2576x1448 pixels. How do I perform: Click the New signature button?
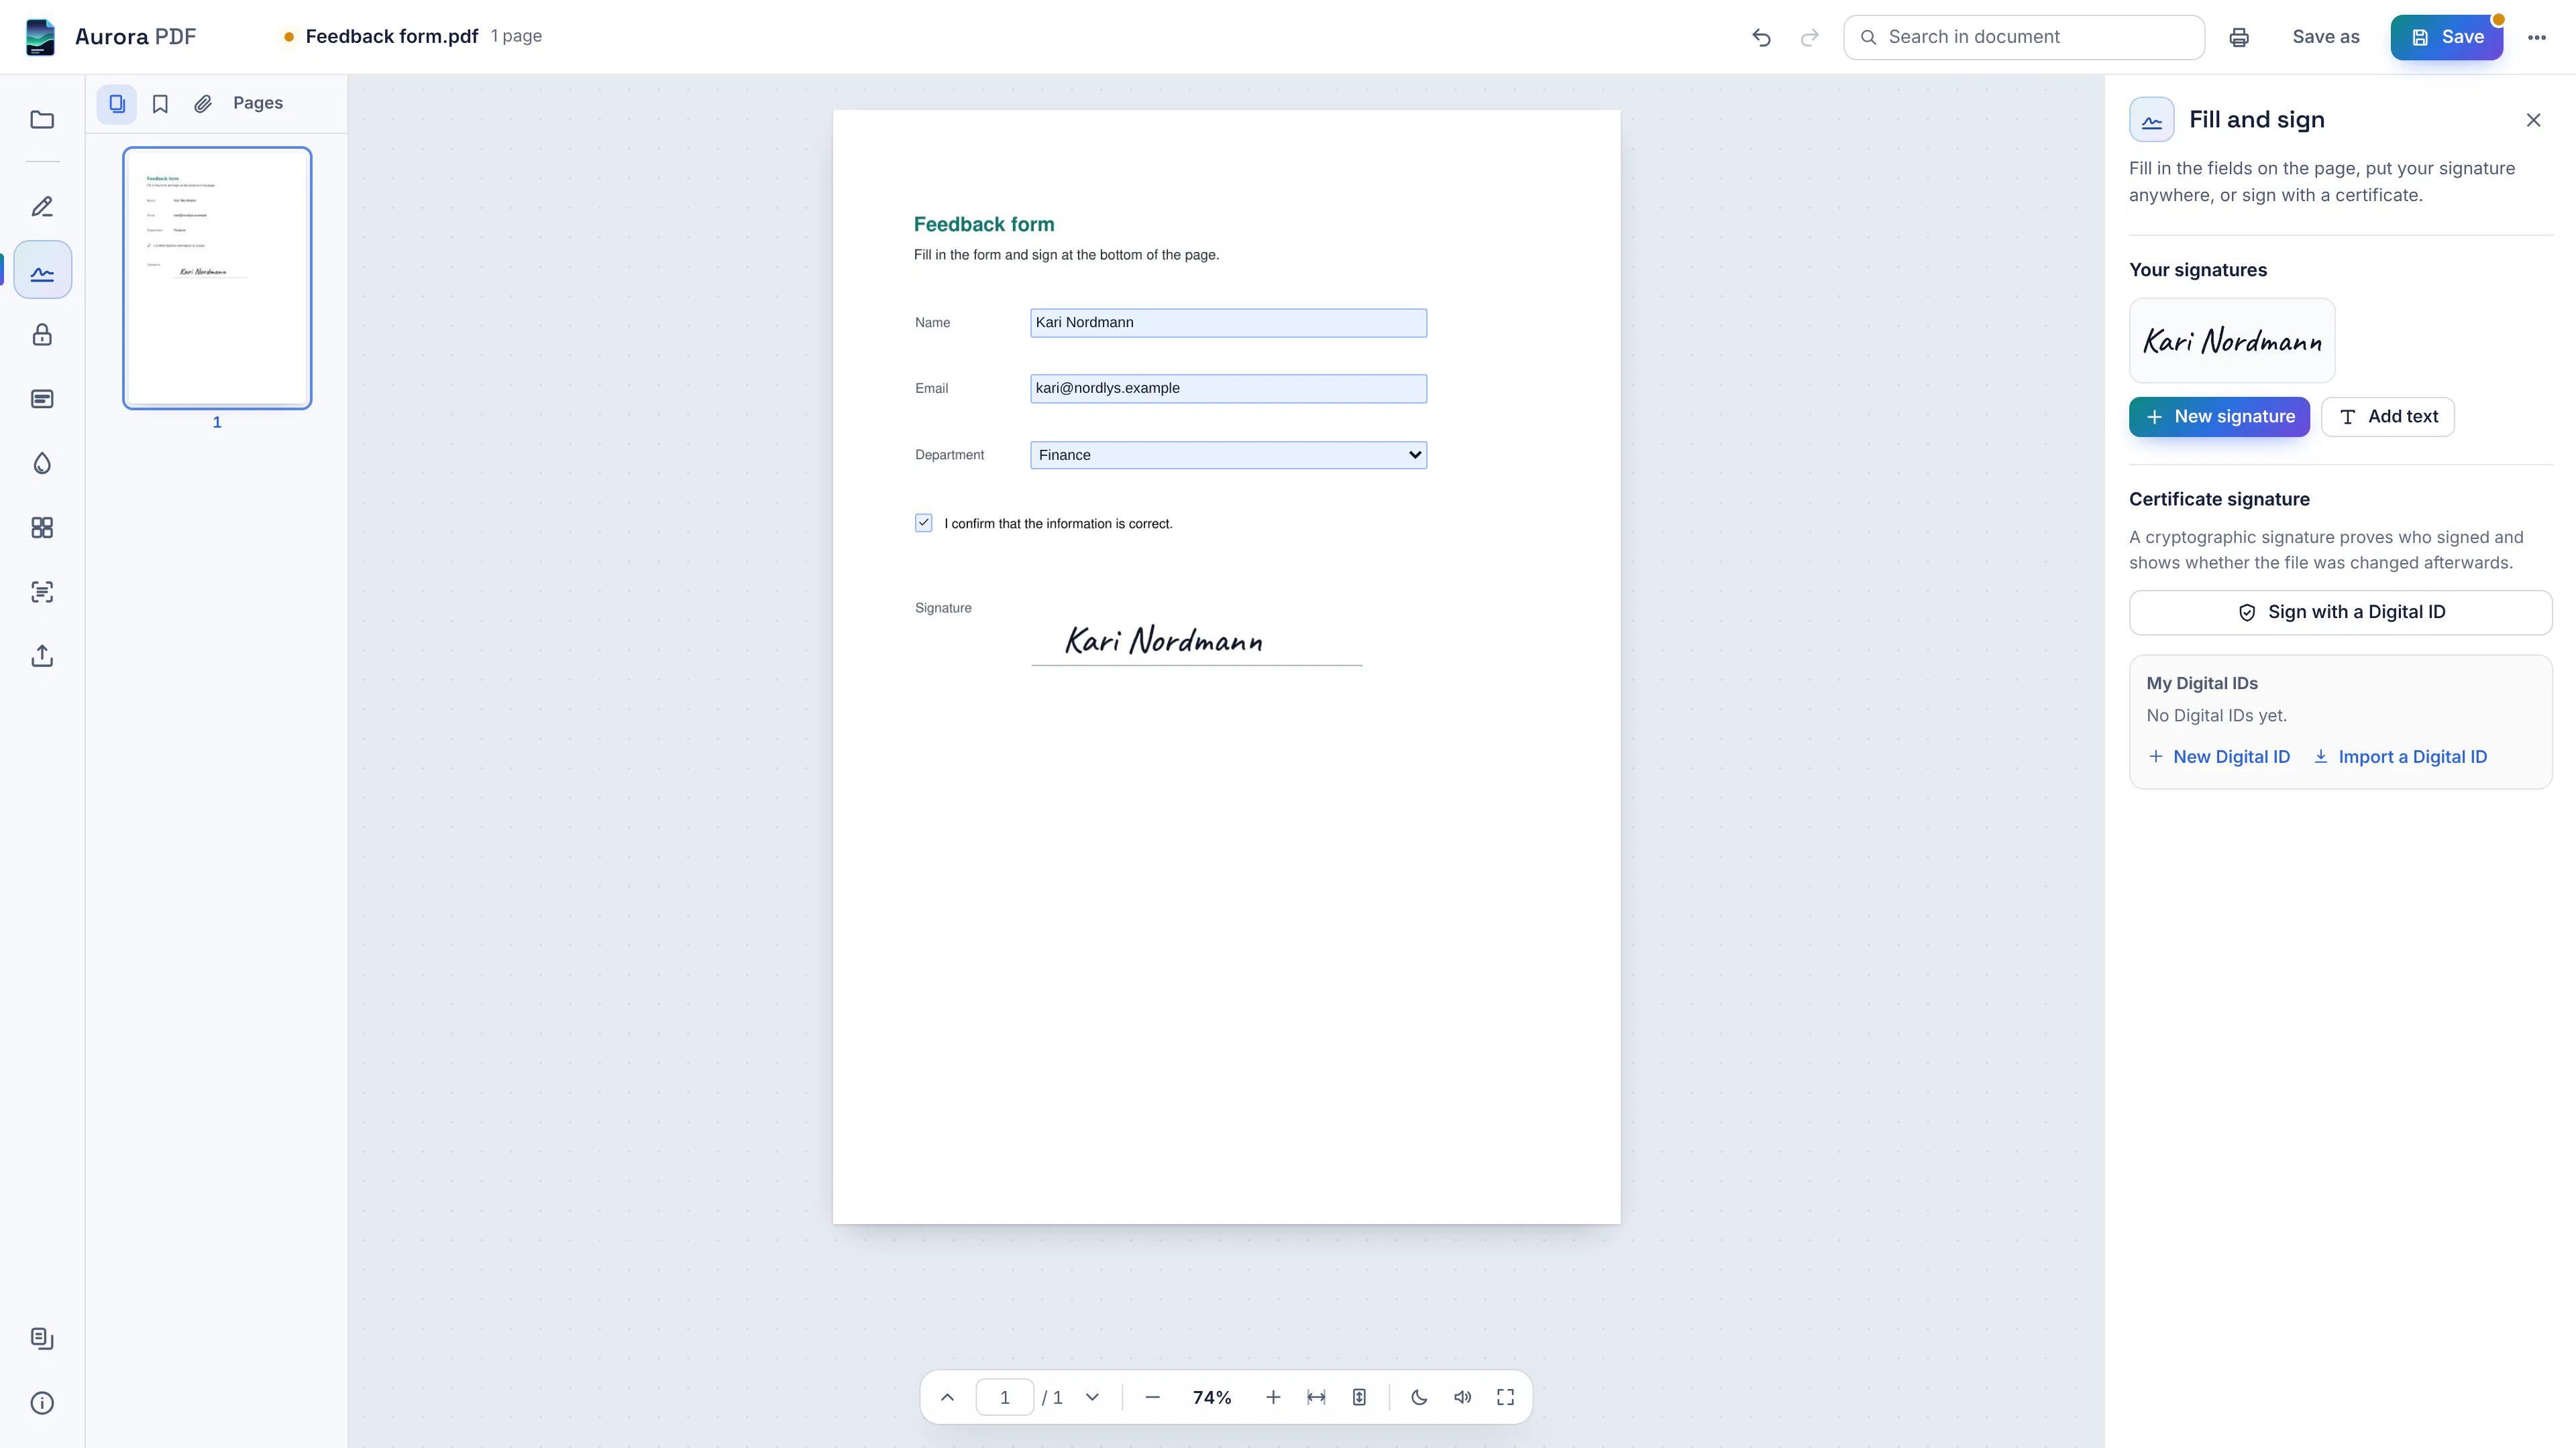2219,417
